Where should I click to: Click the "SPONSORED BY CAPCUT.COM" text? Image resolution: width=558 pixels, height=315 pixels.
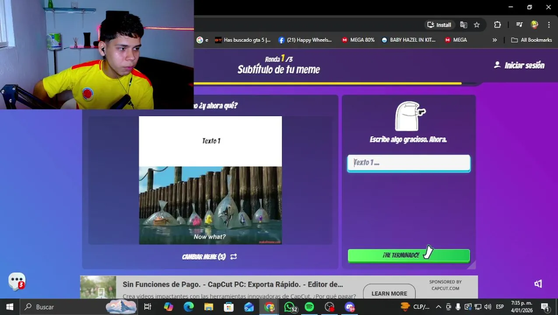pyautogui.click(x=446, y=285)
